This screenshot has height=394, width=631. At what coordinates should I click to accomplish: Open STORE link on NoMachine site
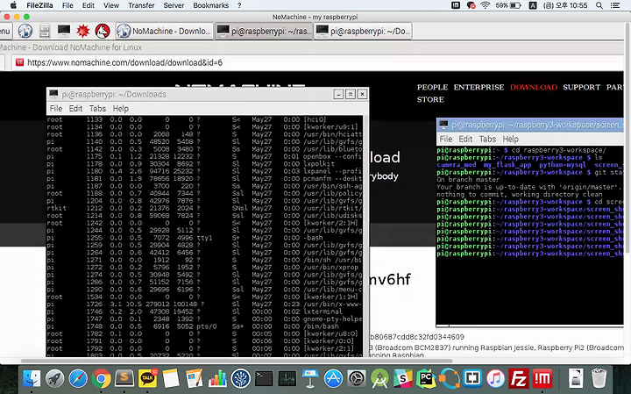coord(430,99)
